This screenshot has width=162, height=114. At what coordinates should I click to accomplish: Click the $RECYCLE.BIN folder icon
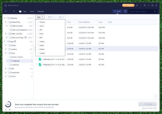click(x=11, y=26)
